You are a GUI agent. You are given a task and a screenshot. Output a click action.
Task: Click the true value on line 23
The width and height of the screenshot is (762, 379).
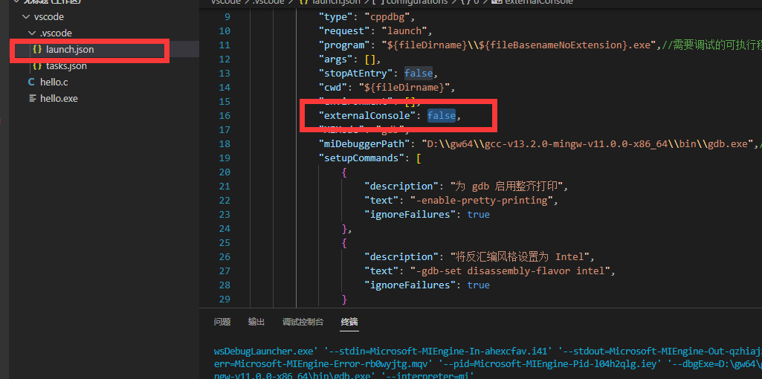point(478,214)
